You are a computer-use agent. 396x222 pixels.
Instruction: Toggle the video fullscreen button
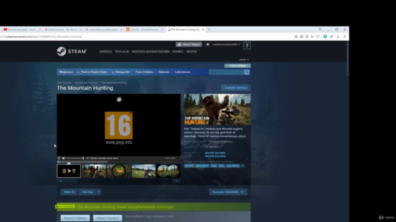[x=178, y=158]
